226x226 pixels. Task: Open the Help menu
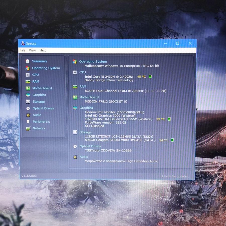point(43,50)
